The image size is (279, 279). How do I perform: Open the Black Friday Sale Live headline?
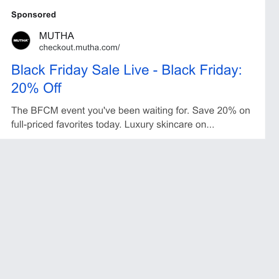[127, 79]
